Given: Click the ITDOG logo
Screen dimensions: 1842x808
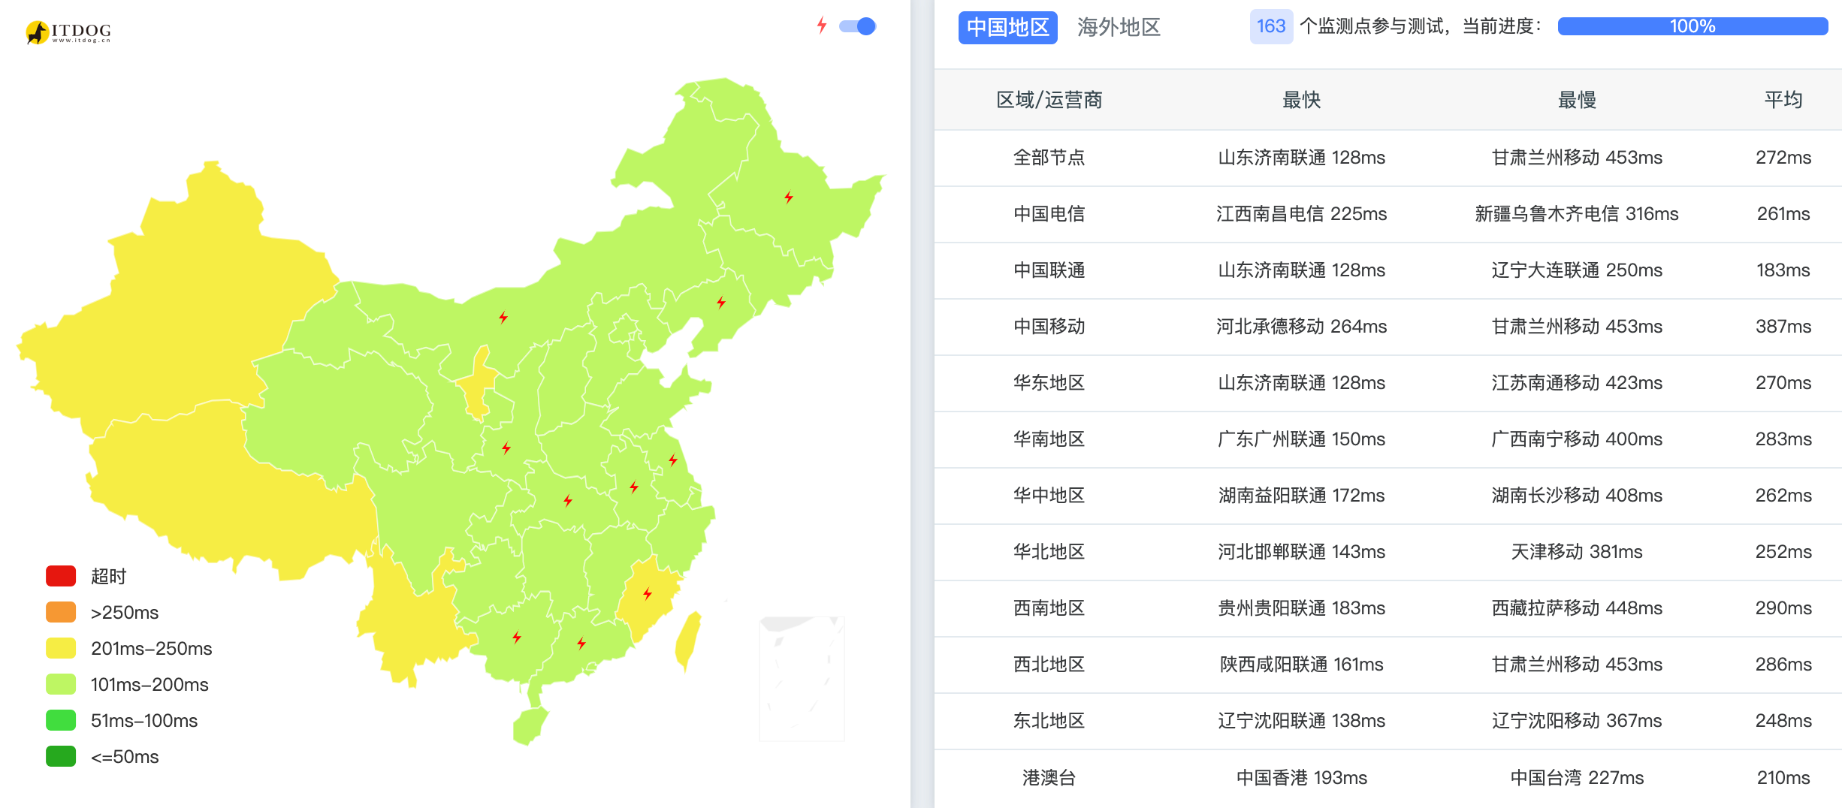Looking at the screenshot, I should coord(68,32).
